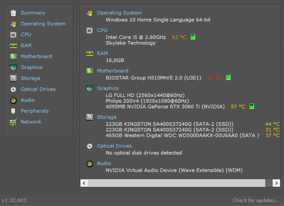Click the CPU chip icon in sidebar
The image size is (284, 206).
tap(13, 35)
